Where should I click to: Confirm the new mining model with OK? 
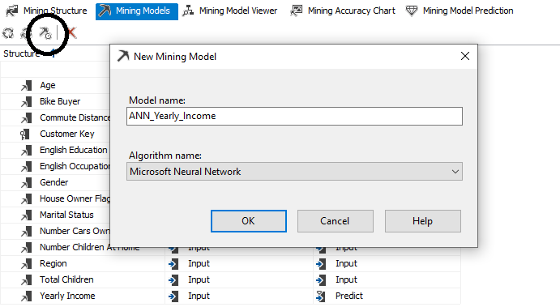(249, 221)
